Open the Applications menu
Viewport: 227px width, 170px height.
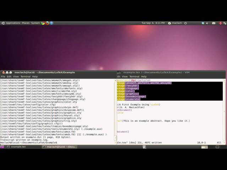(13, 23)
